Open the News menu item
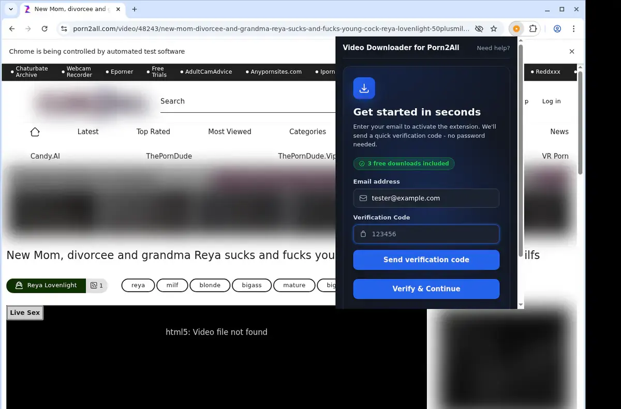The width and height of the screenshot is (621, 409). (x=559, y=132)
